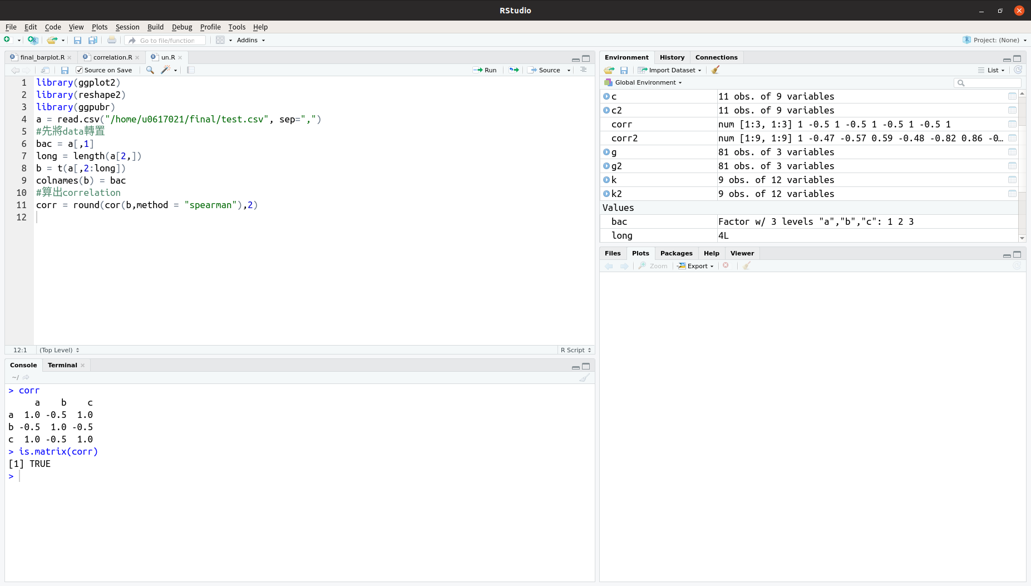The image size is (1031, 586).
Task: Open the Addins dropdown menu
Action: [x=250, y=40]
